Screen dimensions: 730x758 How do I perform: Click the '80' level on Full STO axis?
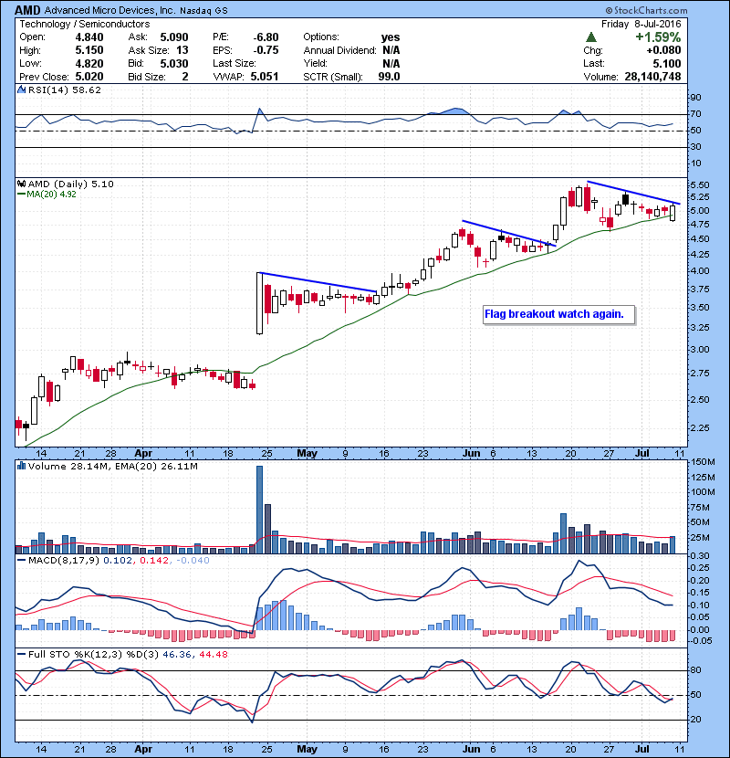[x=695, y=670]
